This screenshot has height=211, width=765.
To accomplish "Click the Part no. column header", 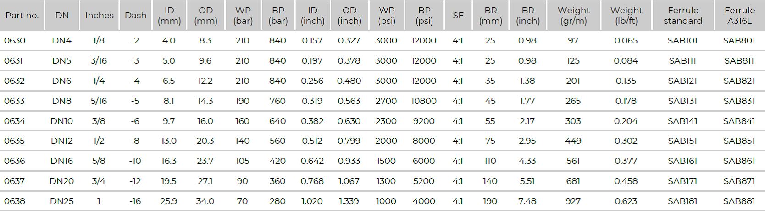I will [22, 16].
